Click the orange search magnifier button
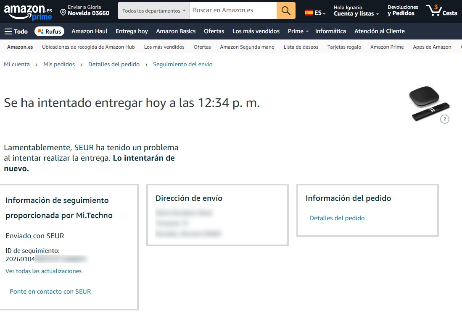The image size is (462, 315). click(286, 10)
